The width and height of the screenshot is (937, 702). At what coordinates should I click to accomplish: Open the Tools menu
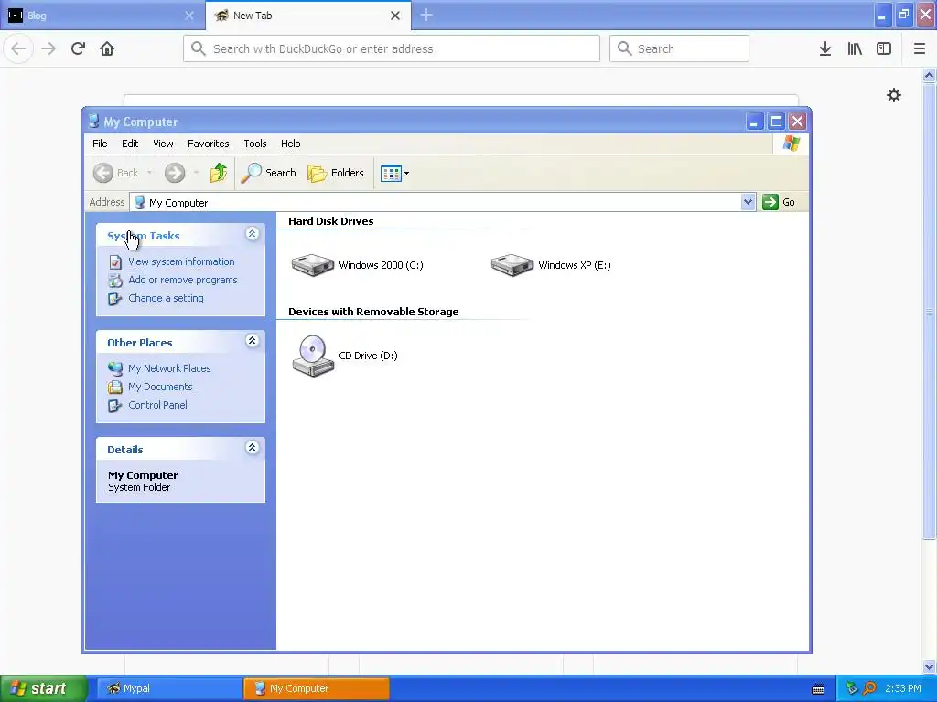pos(255,144)
